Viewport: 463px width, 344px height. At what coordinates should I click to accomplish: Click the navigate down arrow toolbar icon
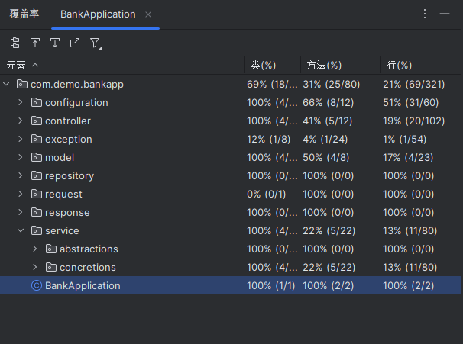pyautogui.click(x=55, y=43)
